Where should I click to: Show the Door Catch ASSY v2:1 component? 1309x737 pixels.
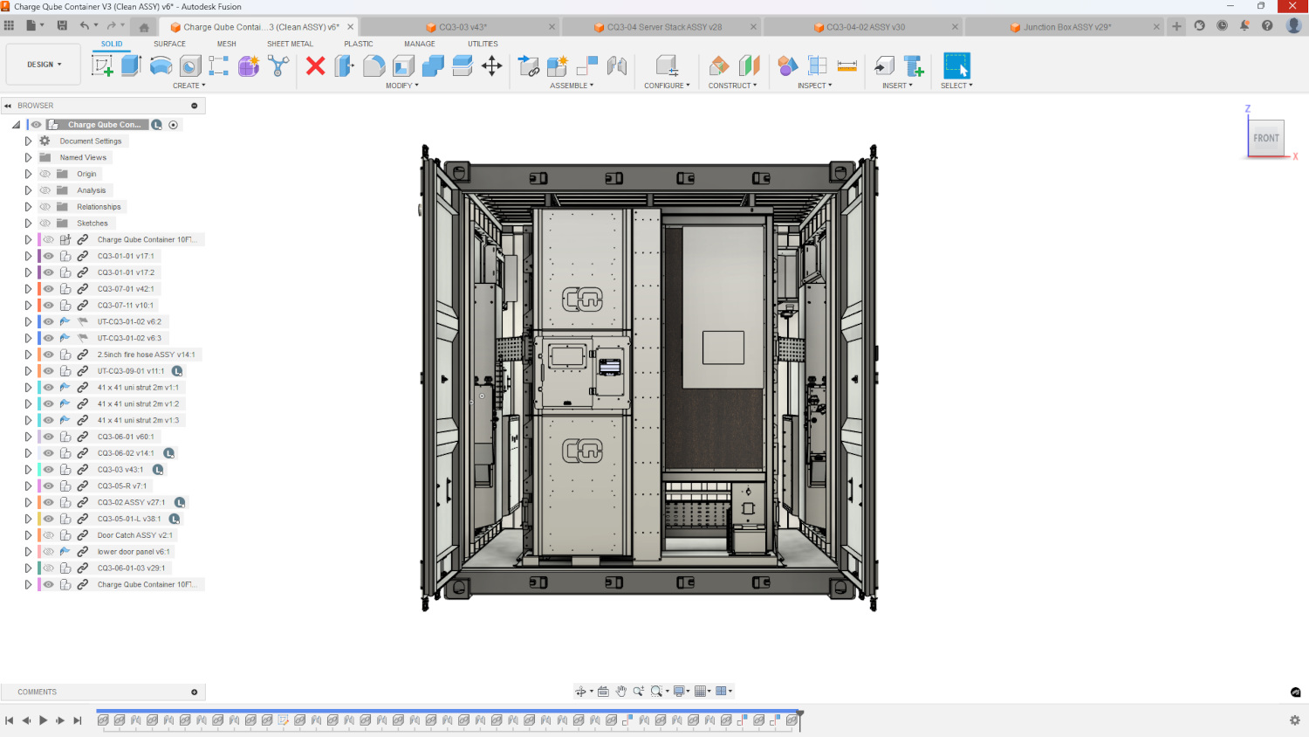pyautogui.click(x=49, y=535)
